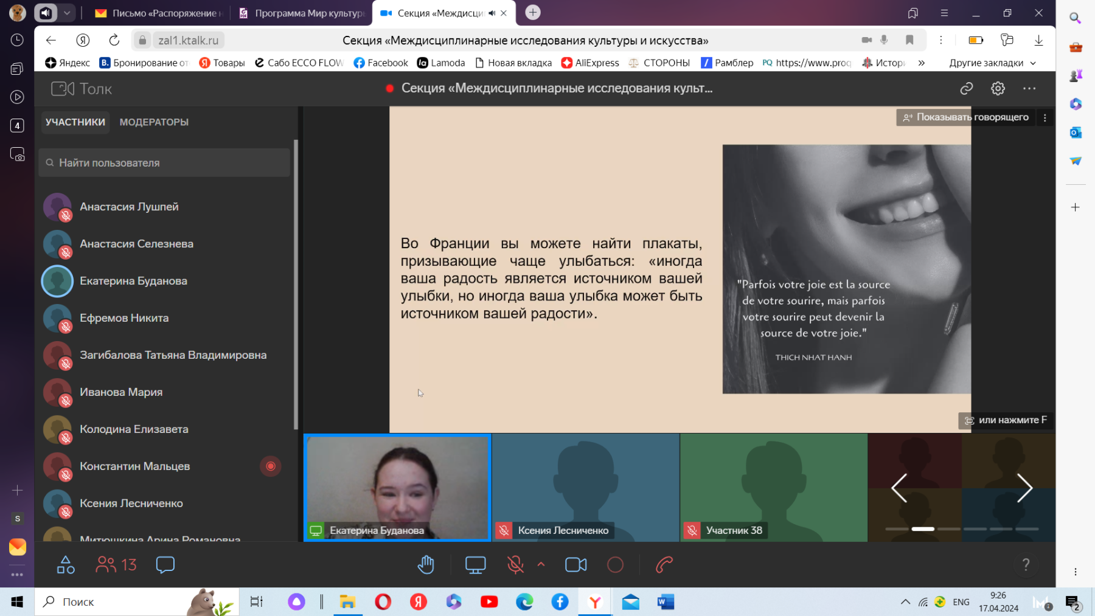Select Ксения Лесниченко video tile
Image resolution: width=1095 pixels, height=616 pixels.
point(585,488)
